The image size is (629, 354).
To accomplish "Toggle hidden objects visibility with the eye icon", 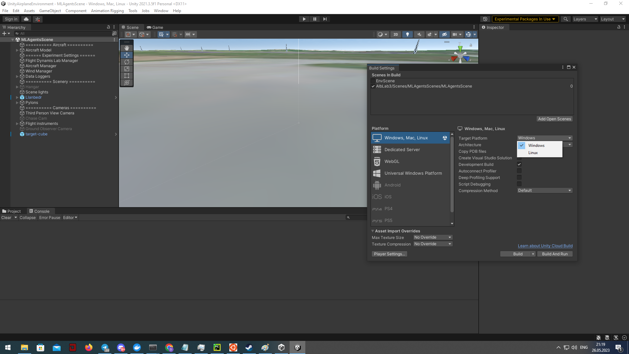I will pyautogui.click(x=444, y=34).
